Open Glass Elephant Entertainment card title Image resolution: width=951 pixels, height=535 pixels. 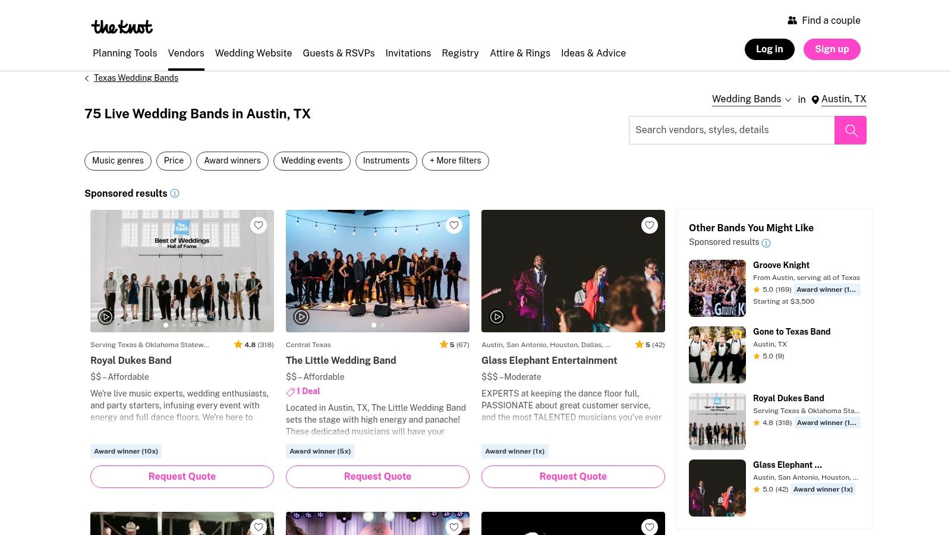tap(549, 360)
